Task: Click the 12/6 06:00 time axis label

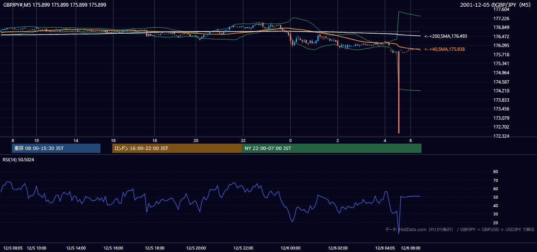Action: [411, 248]
